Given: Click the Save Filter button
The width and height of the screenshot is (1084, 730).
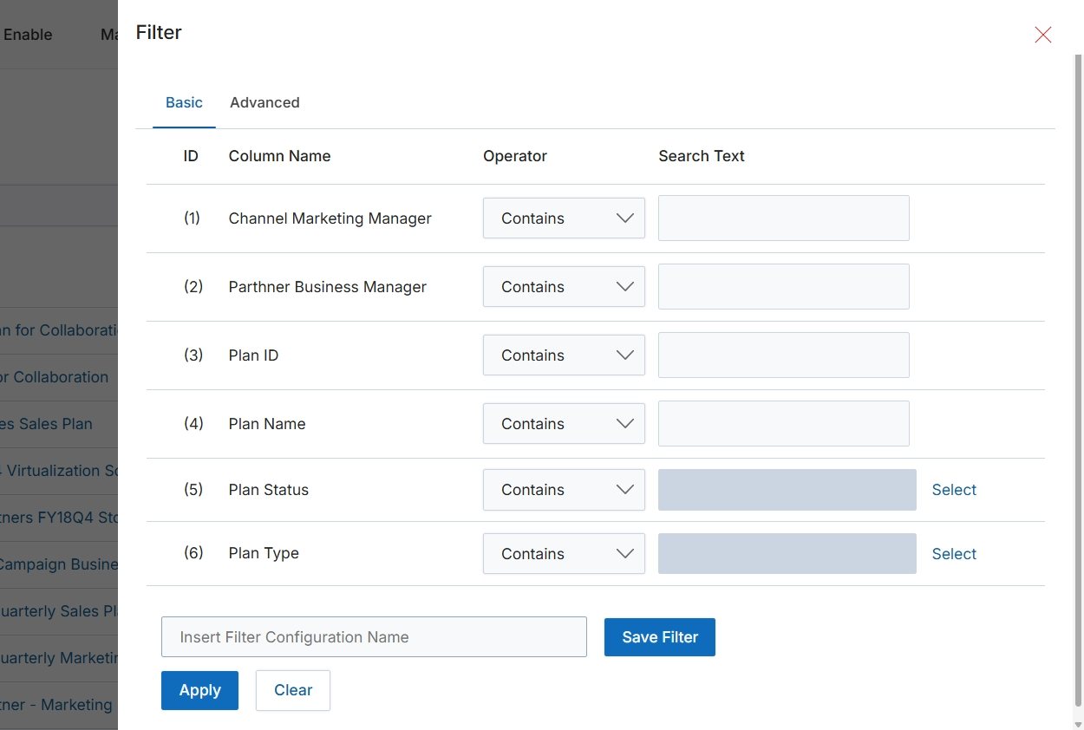Looking at the screenshot, I should pos(660,637).
